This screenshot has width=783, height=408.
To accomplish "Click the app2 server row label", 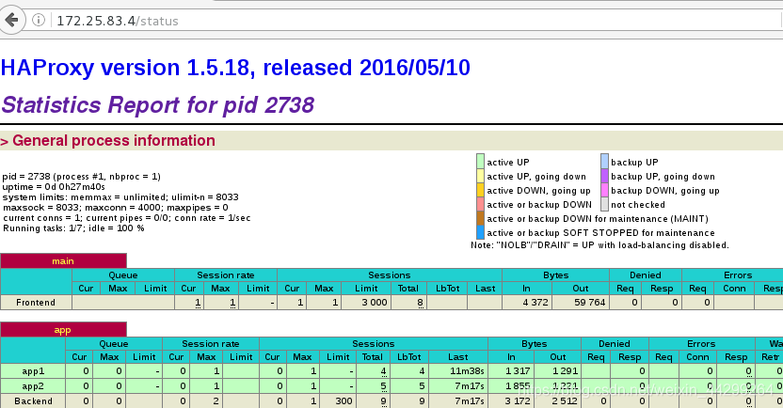I will pos(33,386).
